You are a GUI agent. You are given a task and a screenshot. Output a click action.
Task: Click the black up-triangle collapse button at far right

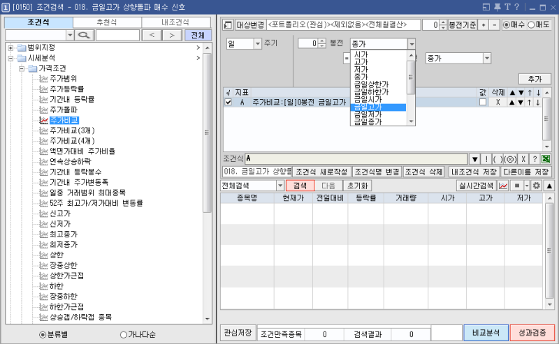(549, 186)
